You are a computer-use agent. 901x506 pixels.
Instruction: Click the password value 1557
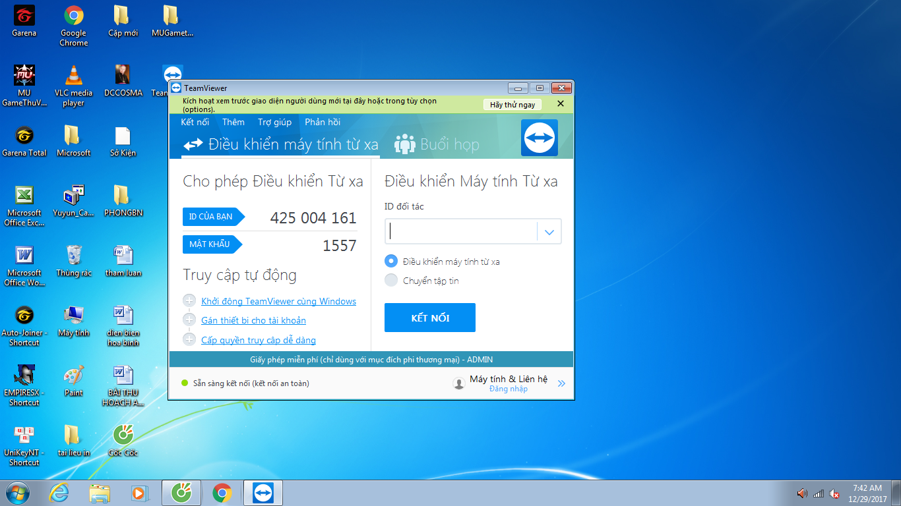click(x=340, y=246)
